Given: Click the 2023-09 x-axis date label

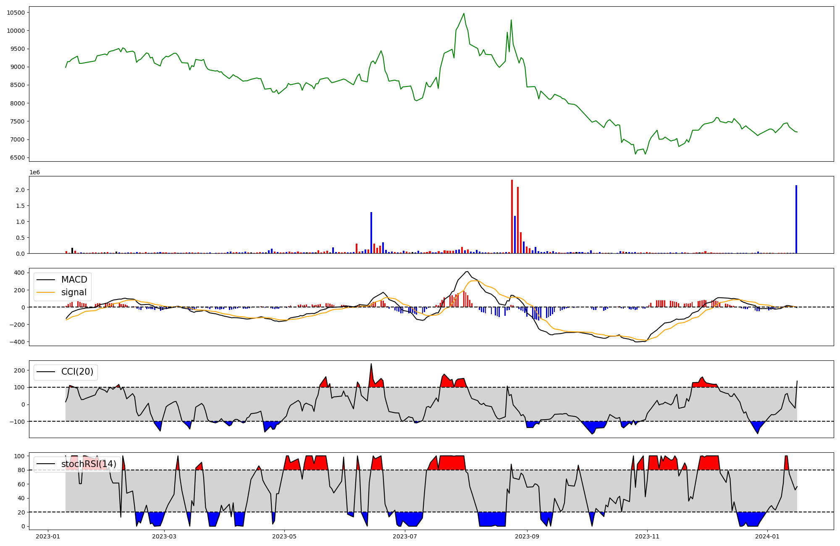Looking at the screenshot, I should point(527,536).
